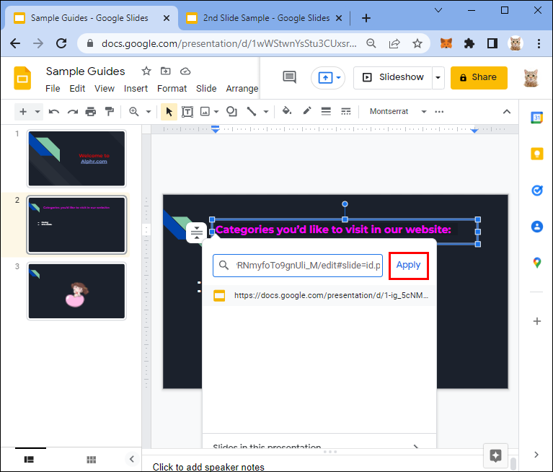Screen dimensions: 553x472
Task: Click the print icon
Action: tap(91, 112)
